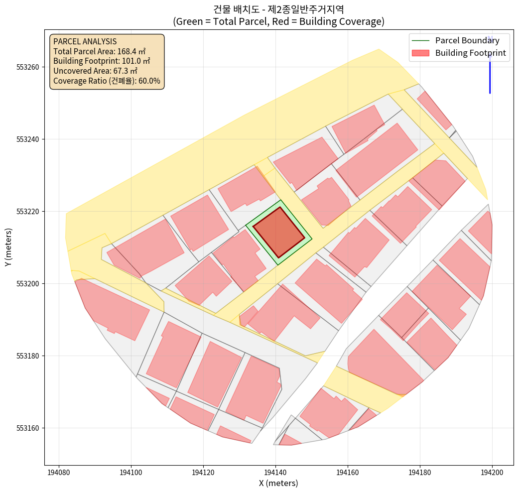Screen dimensions: 518x493
Task: Click the 'Y (meters)' axis label
Action: coord(8,248)
